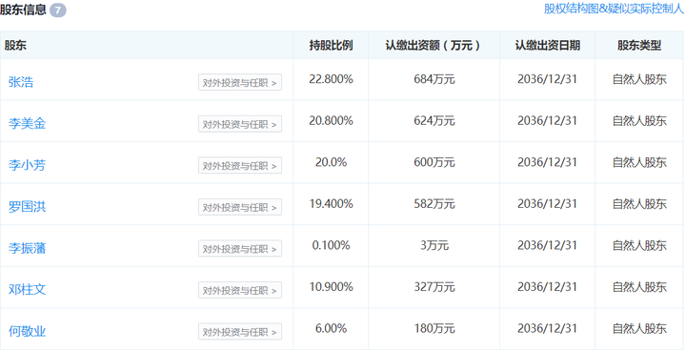Open shareholder 何敬业 profile
The width and height of the screenshot is (686, 351).
(27, 331)
